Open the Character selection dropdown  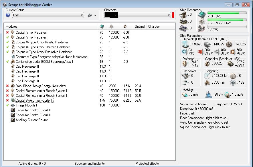[x=138, y=15]
